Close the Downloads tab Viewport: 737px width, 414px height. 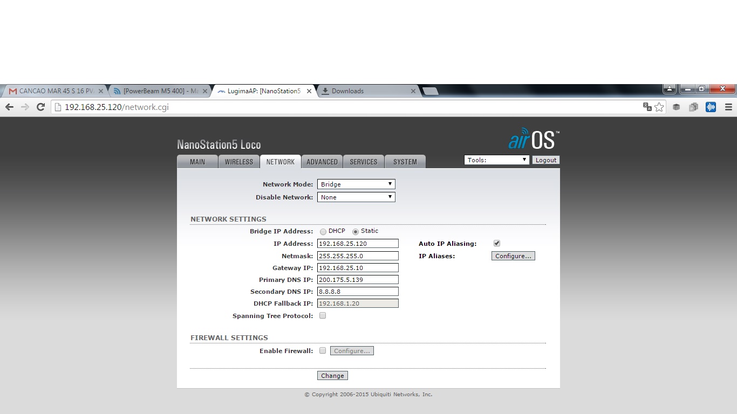pos(413,91)
